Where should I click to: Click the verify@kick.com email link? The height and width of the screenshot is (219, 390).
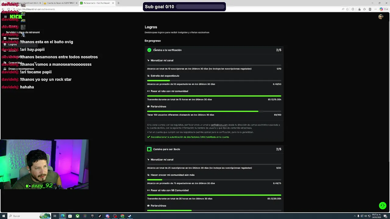pos(219,125)
